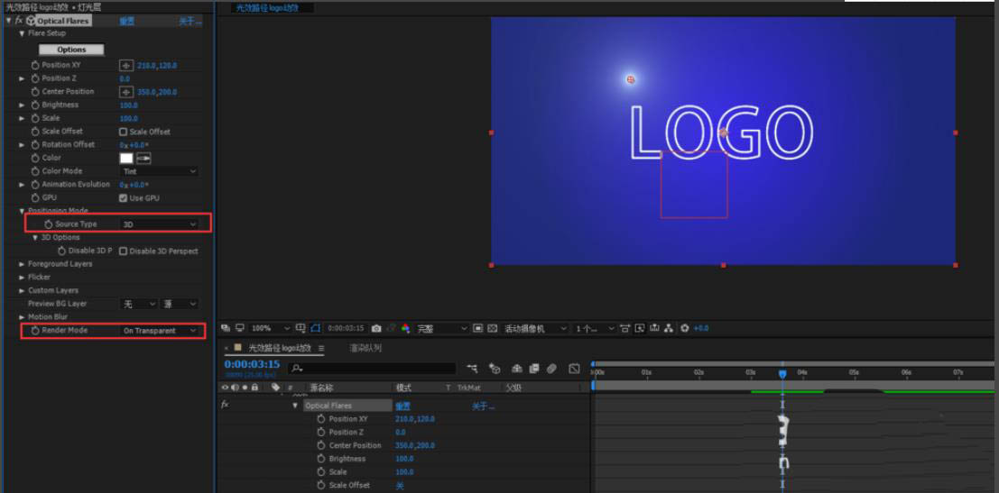
Task: Enable the Scale Offset checkbox
Action: point(124,132)
